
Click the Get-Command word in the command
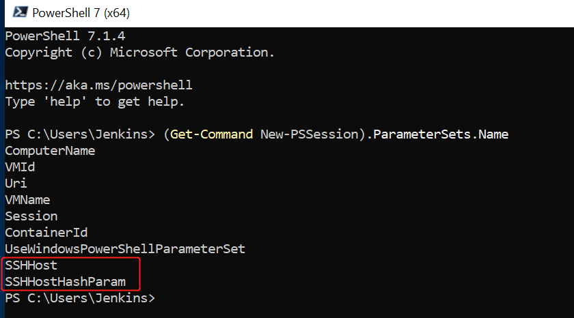(211, 134)
